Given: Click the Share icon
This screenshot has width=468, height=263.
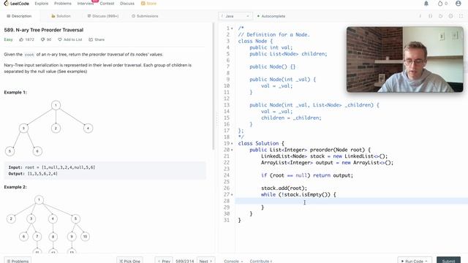Looking at the screenshot, I should (x=91, y=39).
